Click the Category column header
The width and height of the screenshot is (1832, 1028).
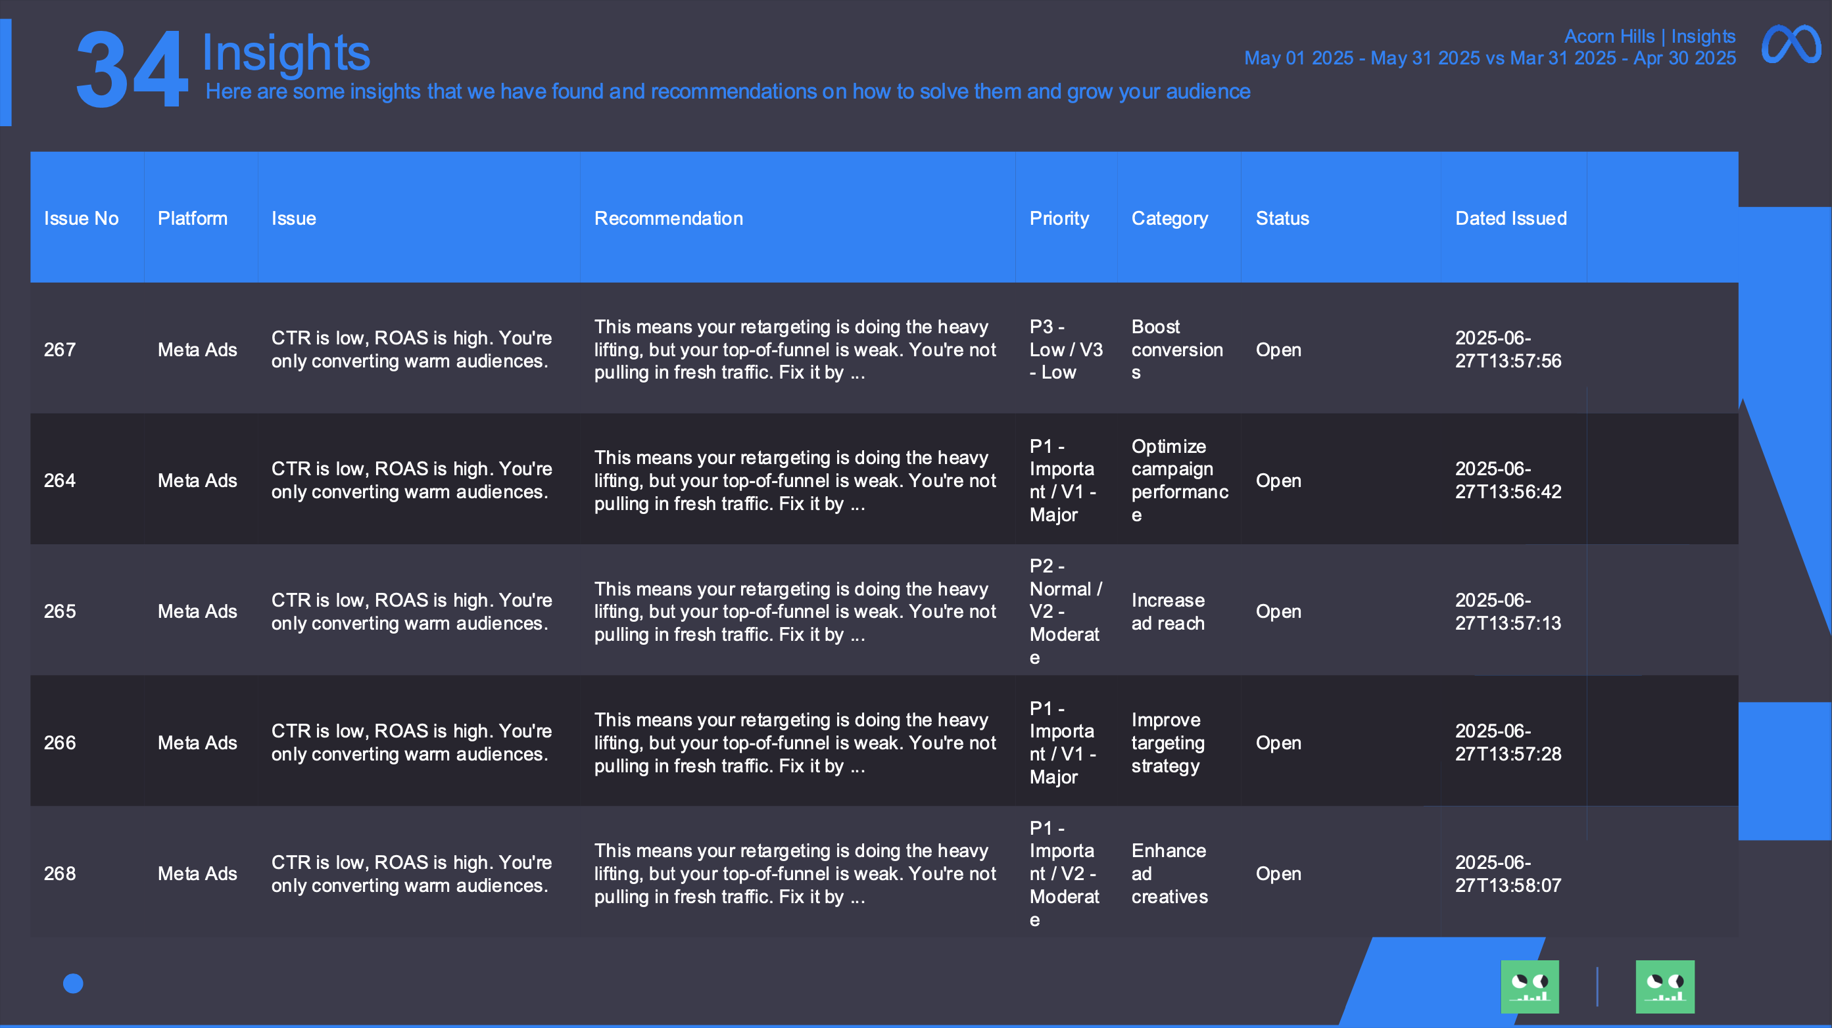coord(1169,218)
